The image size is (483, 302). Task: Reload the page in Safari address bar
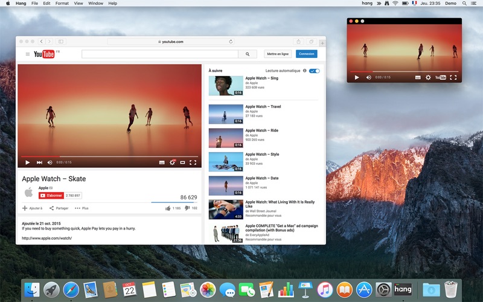(231, 42)
